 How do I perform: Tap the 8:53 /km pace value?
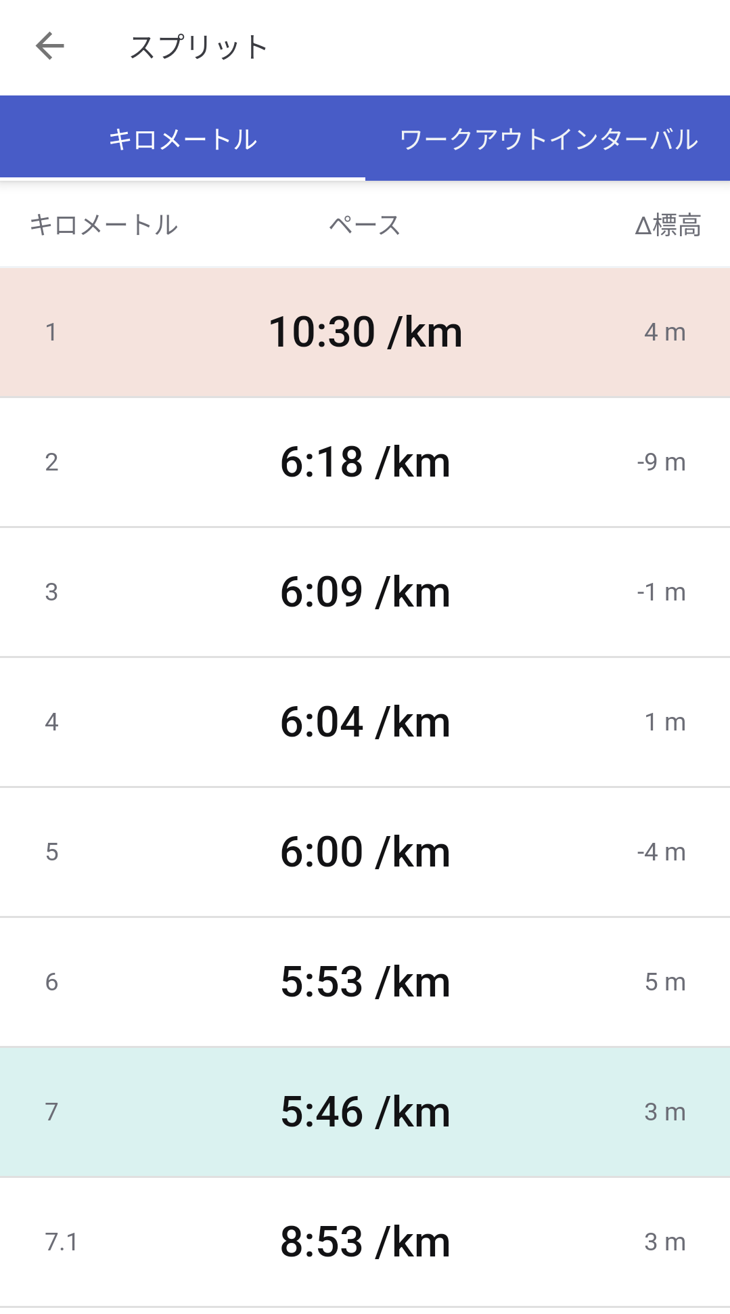coord(365,1242)
